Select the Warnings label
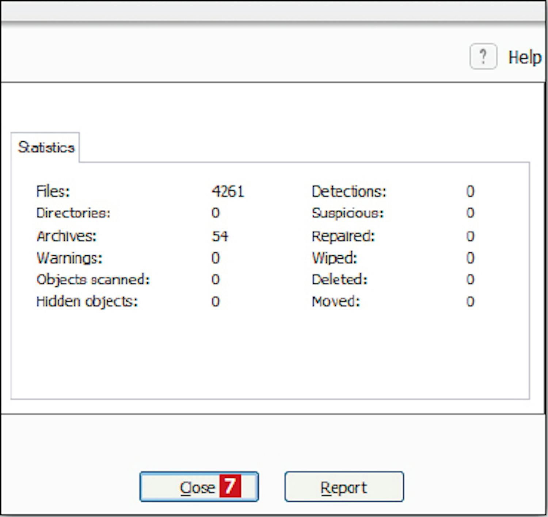The image size is (548, 517). (69, 258)
